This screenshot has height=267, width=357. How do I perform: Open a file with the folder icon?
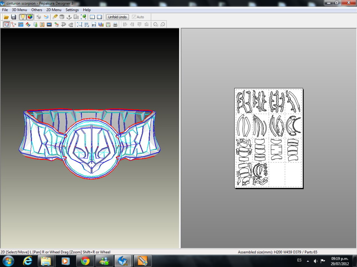(x=6, y=17)
